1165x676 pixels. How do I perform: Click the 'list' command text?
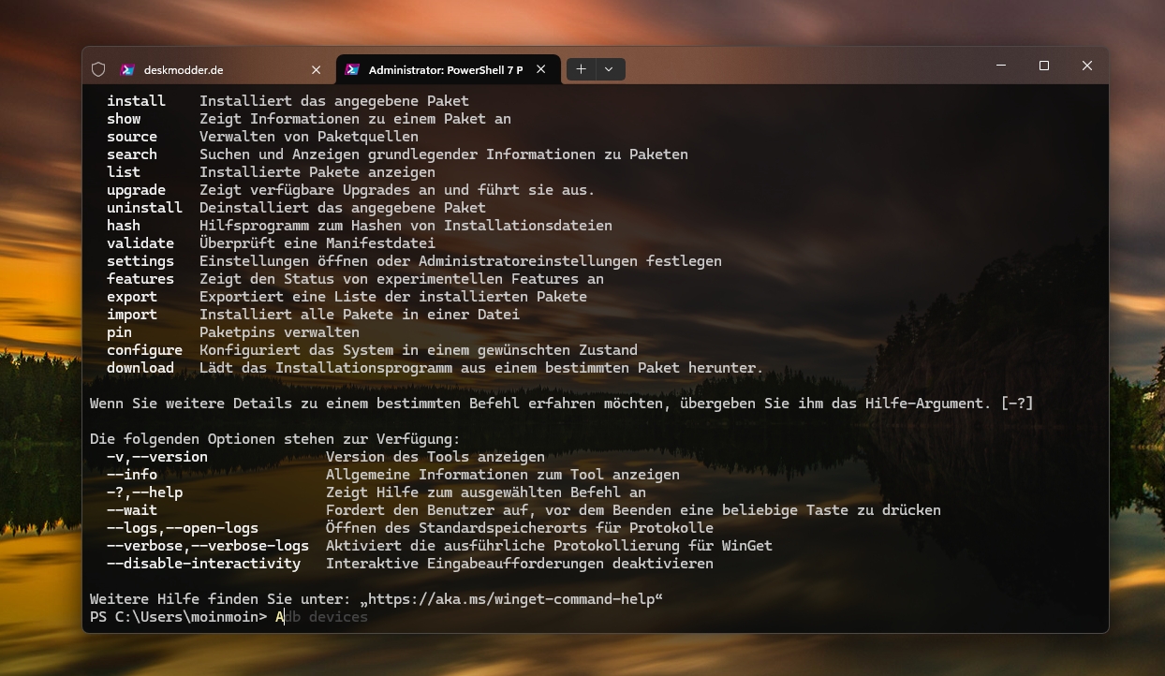[x=124, y=172]
